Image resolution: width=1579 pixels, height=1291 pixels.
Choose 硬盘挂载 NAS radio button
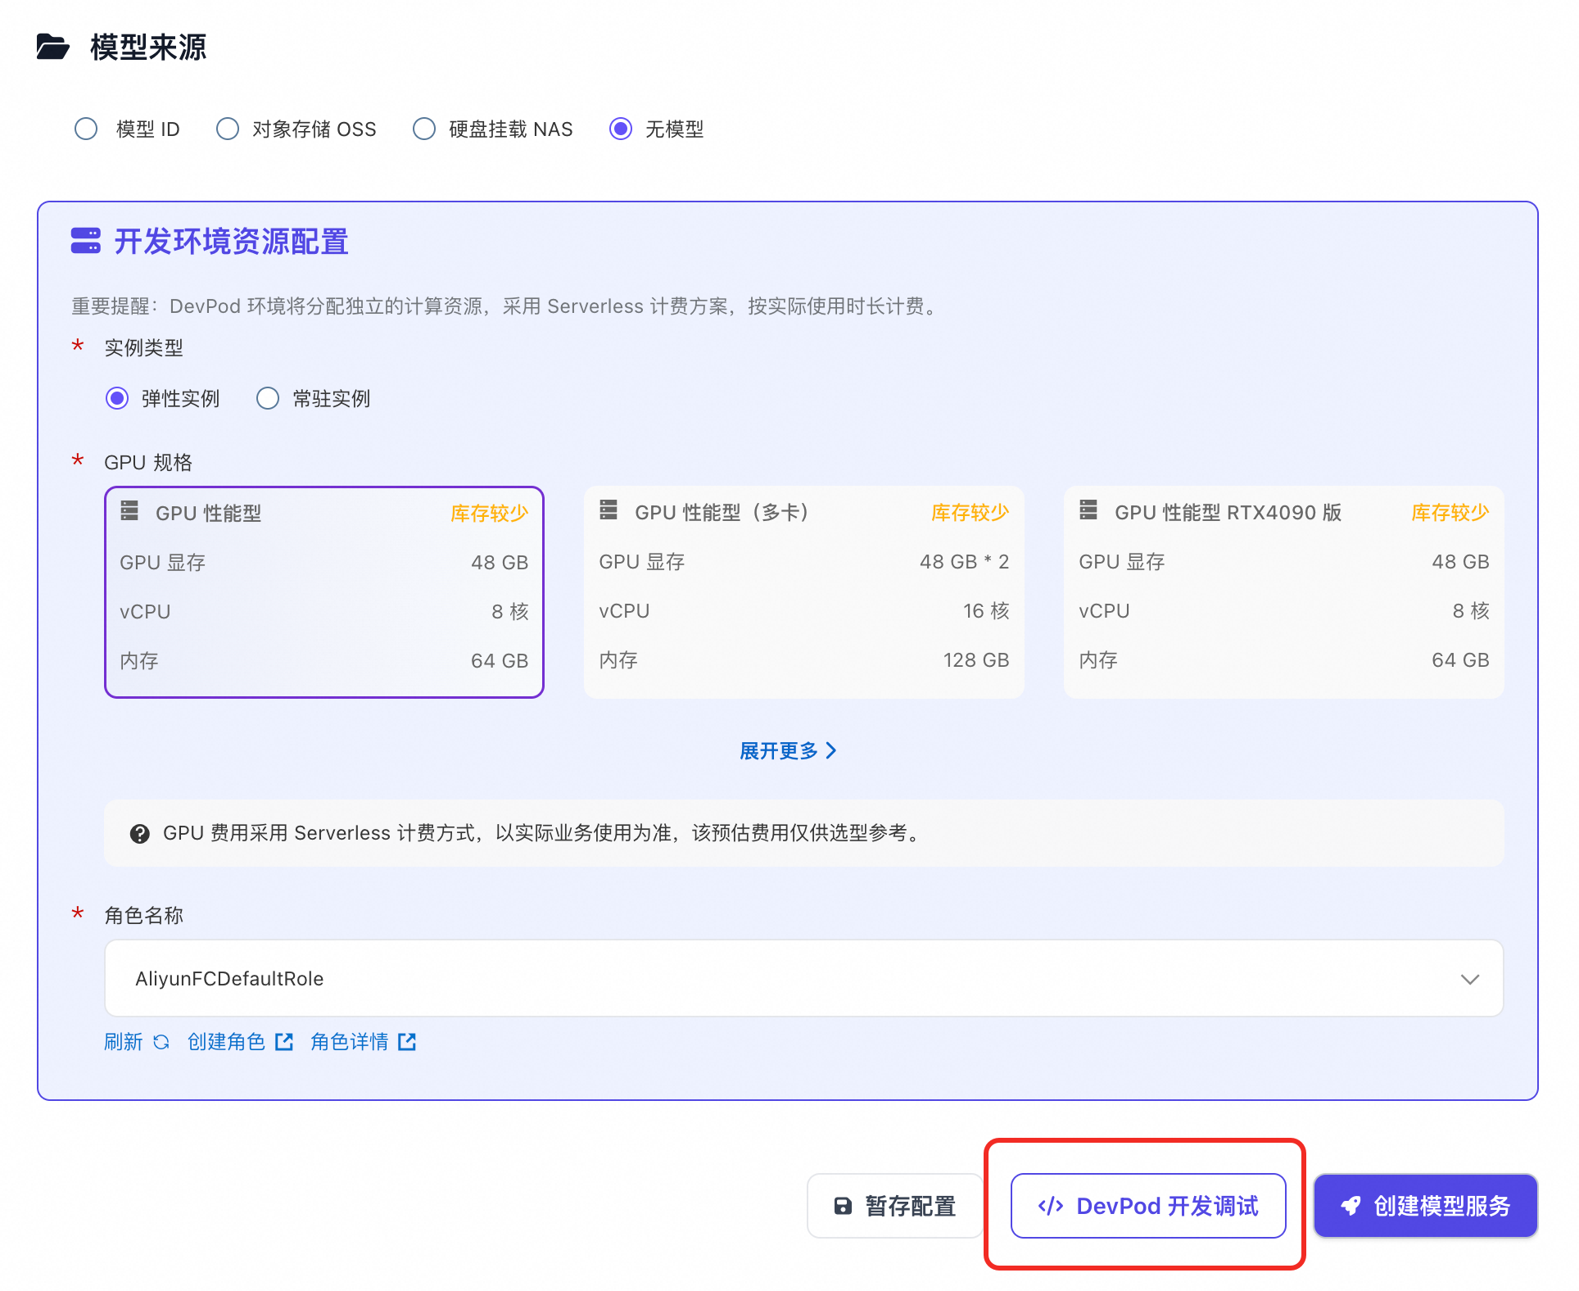[424, 129]
